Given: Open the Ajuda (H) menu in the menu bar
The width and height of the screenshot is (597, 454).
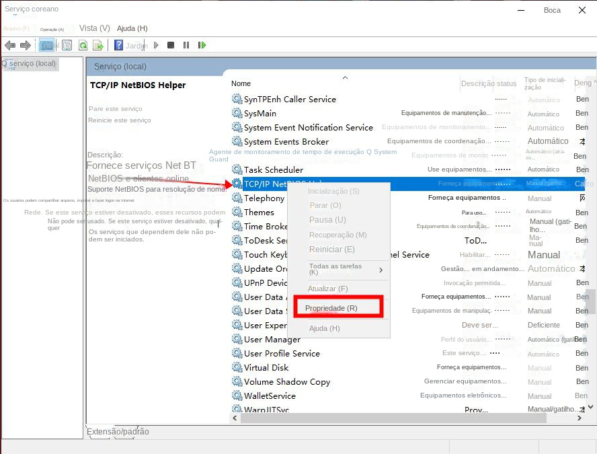Looking at the screenshot, I should [132, 28].
